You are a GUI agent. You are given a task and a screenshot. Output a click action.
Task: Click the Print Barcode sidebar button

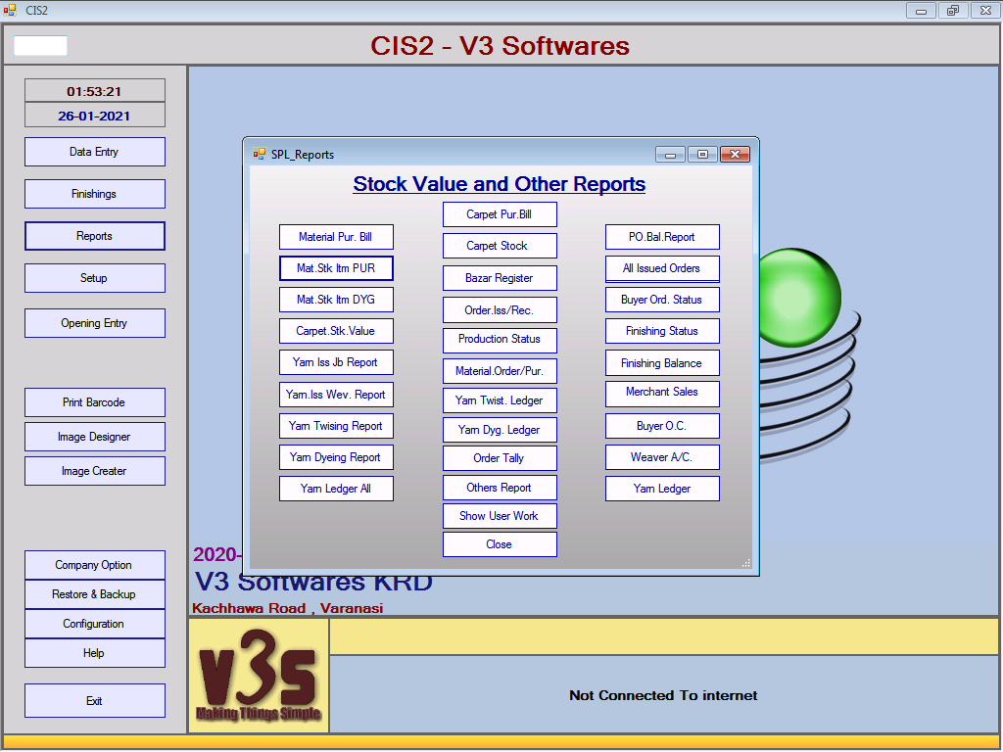coord(95,402)
